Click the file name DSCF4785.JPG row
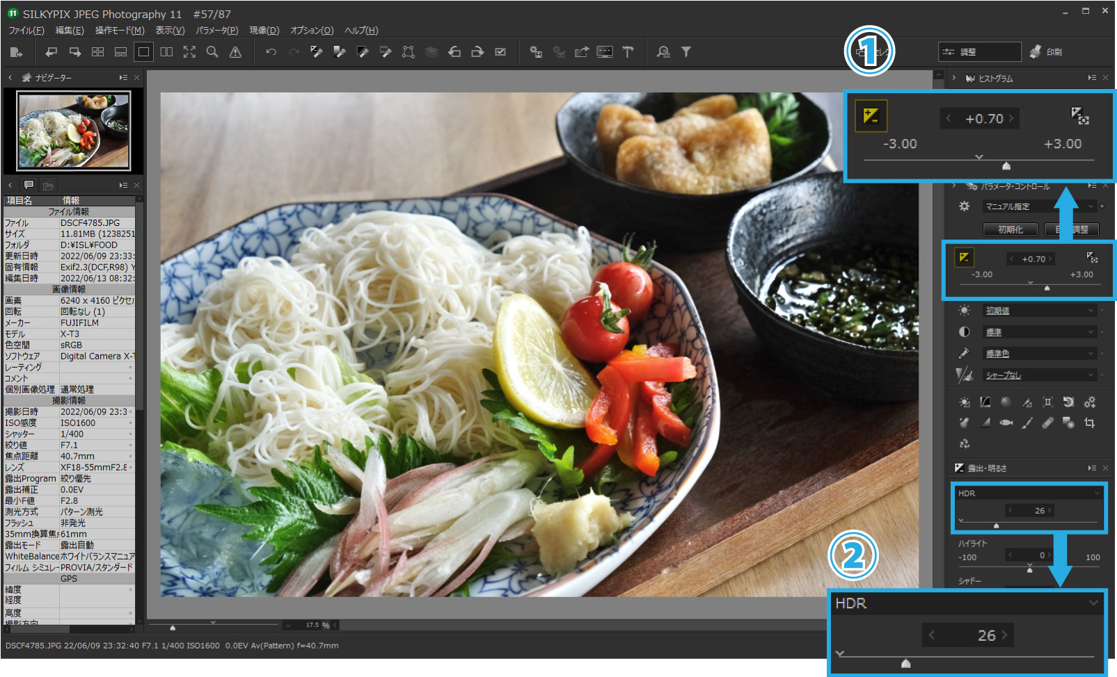Viewport: 1117px width, 677px height. click(x=69, y=223)
